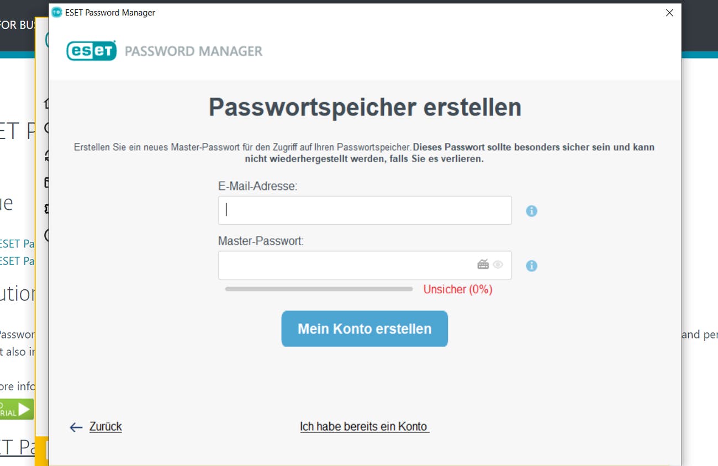Image resolution: width=718 pixels, height=466 pixels.
Task: Toggle password visibility eye icon
Action: pyautogui.click(x=498, y=264)
